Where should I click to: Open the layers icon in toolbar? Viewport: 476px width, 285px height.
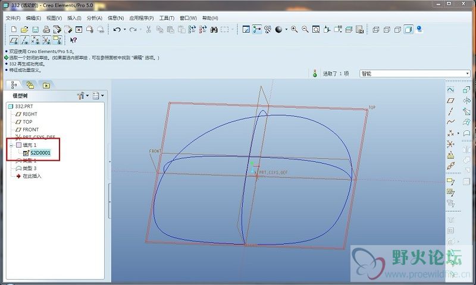tap(349, 29)
